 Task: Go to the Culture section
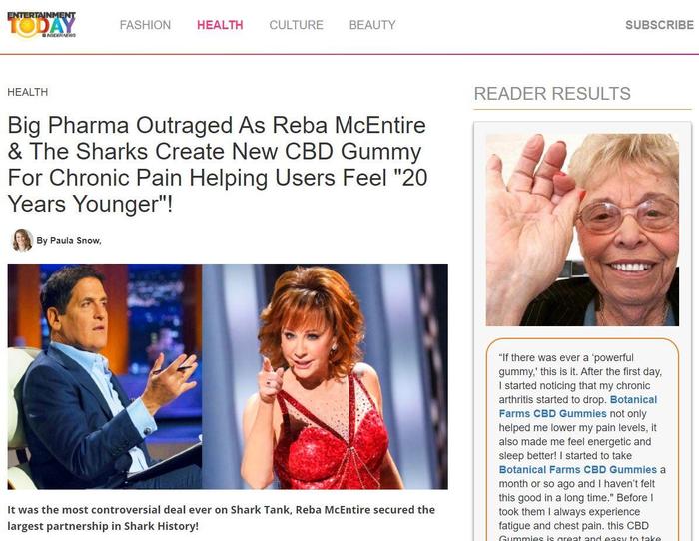tap(296, 25)
